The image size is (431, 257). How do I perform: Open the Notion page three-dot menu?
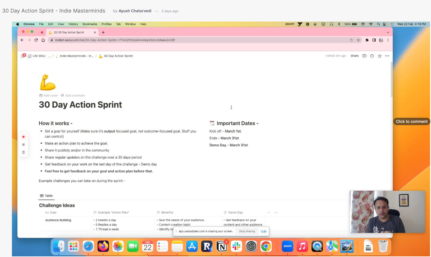pos(387,56)
